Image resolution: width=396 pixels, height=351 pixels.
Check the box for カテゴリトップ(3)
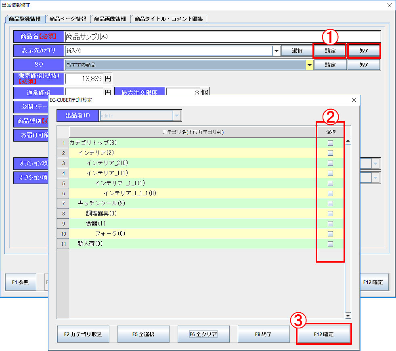(x=330, y=143)
